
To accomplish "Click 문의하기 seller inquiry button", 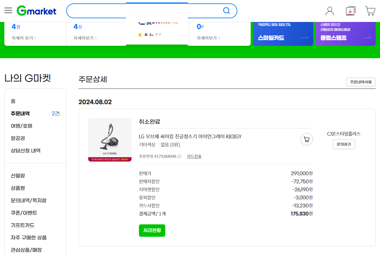I will 344,144.
